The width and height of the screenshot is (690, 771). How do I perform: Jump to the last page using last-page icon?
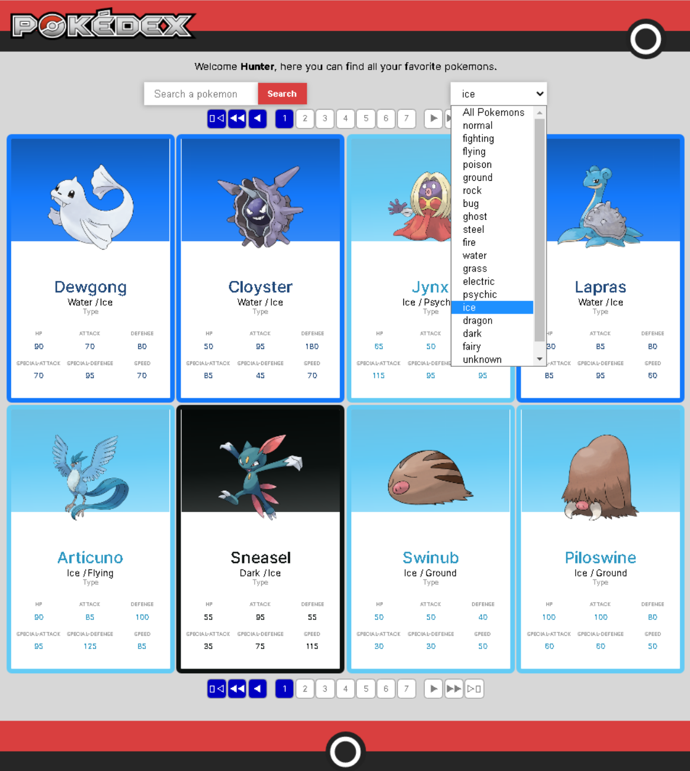coord(474,689)
